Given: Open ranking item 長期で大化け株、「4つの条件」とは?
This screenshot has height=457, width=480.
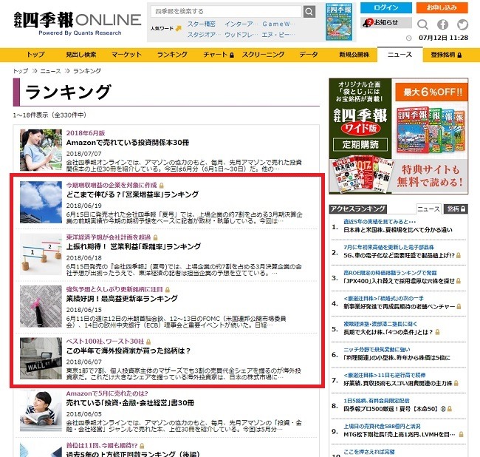Looking at the screenshot, I should click(x=388, y=332).
